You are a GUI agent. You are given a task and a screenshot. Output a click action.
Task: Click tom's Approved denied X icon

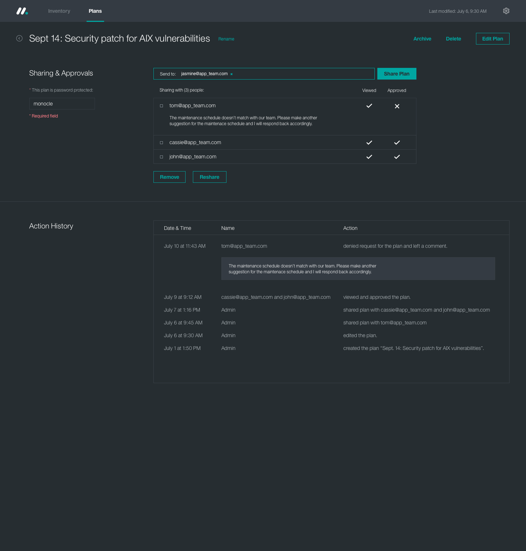click(x=397, y=106)
